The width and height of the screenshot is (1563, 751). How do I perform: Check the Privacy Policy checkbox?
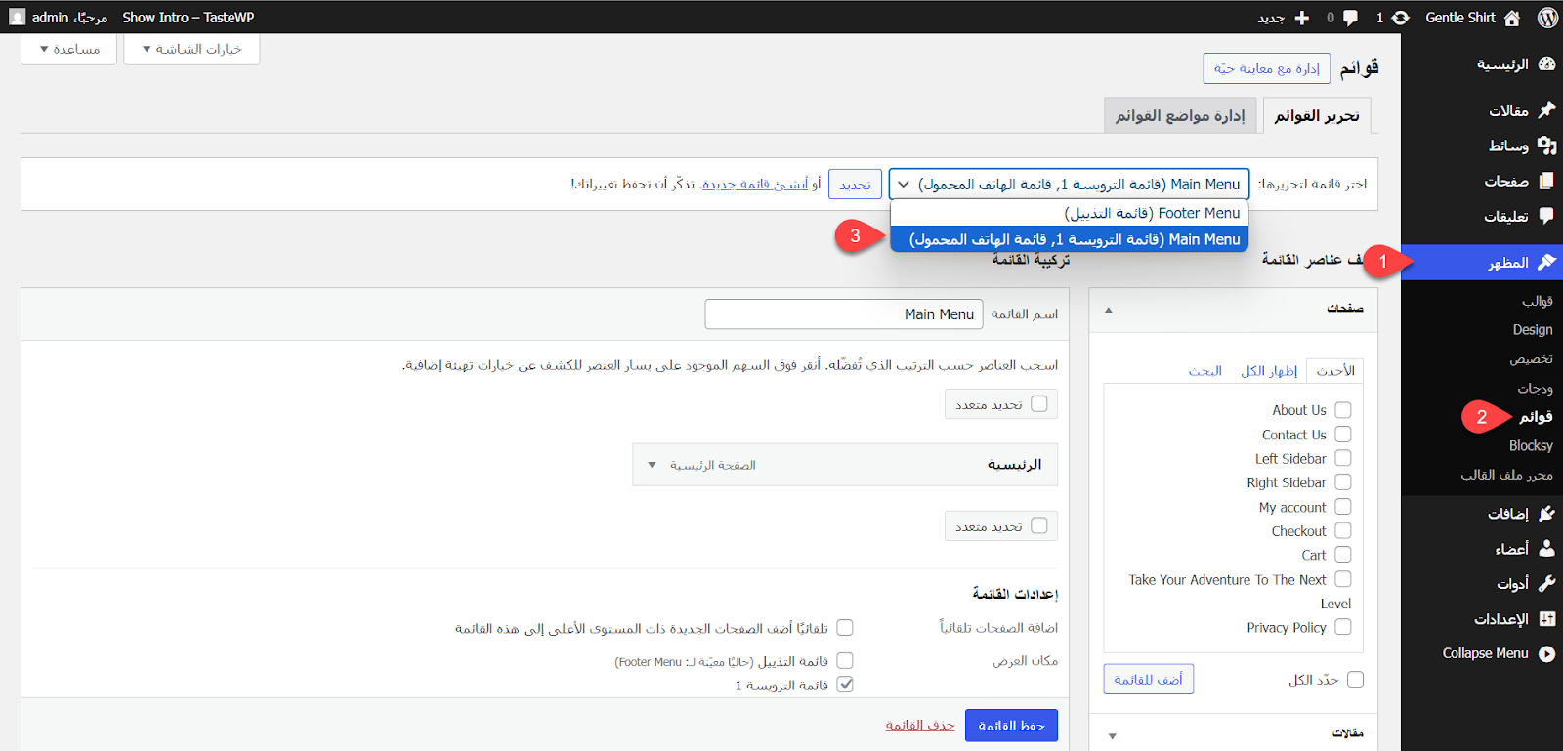1343,627
